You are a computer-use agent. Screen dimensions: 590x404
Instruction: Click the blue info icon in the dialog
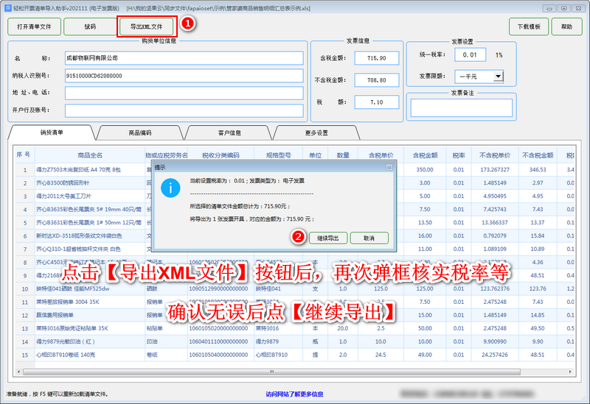click(170, 188)
